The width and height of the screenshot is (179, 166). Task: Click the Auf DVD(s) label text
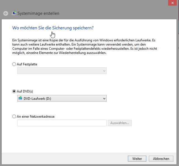click(x=25, y=91)
